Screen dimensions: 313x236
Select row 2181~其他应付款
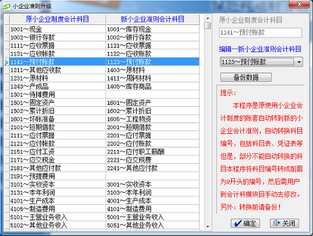click(x=58, y=168)
